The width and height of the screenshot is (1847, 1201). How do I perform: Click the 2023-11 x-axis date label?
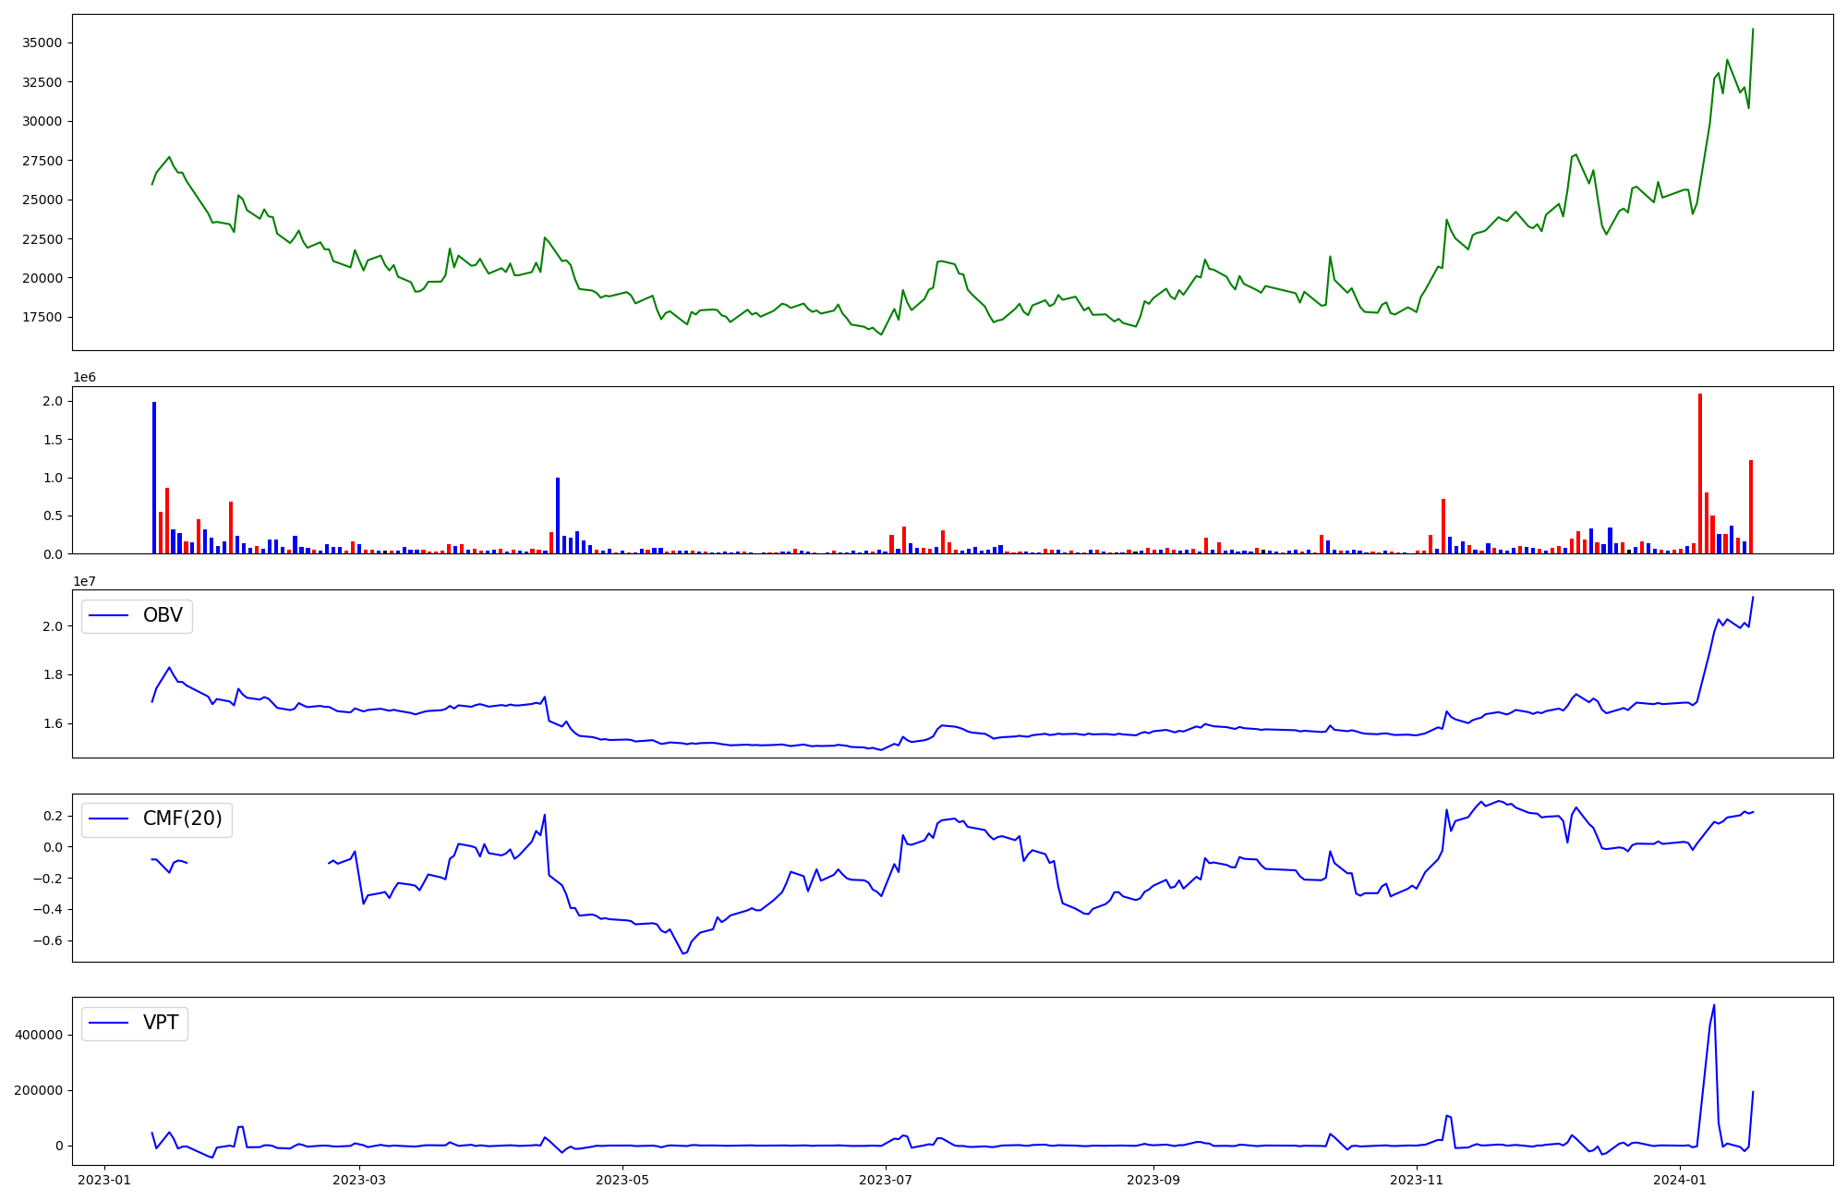pyautogui.click(x=1417, y=1180)
